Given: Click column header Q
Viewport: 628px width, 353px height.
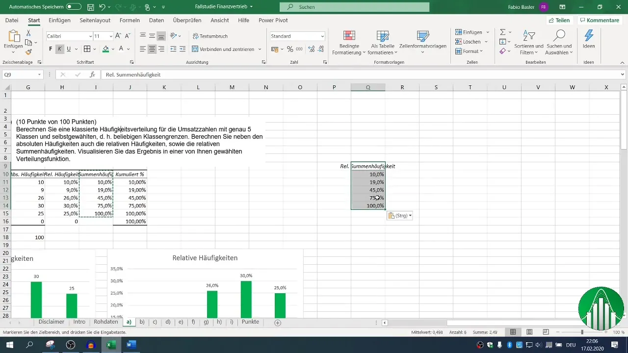Looking at the screenshot, I should (x=368, y=87).
